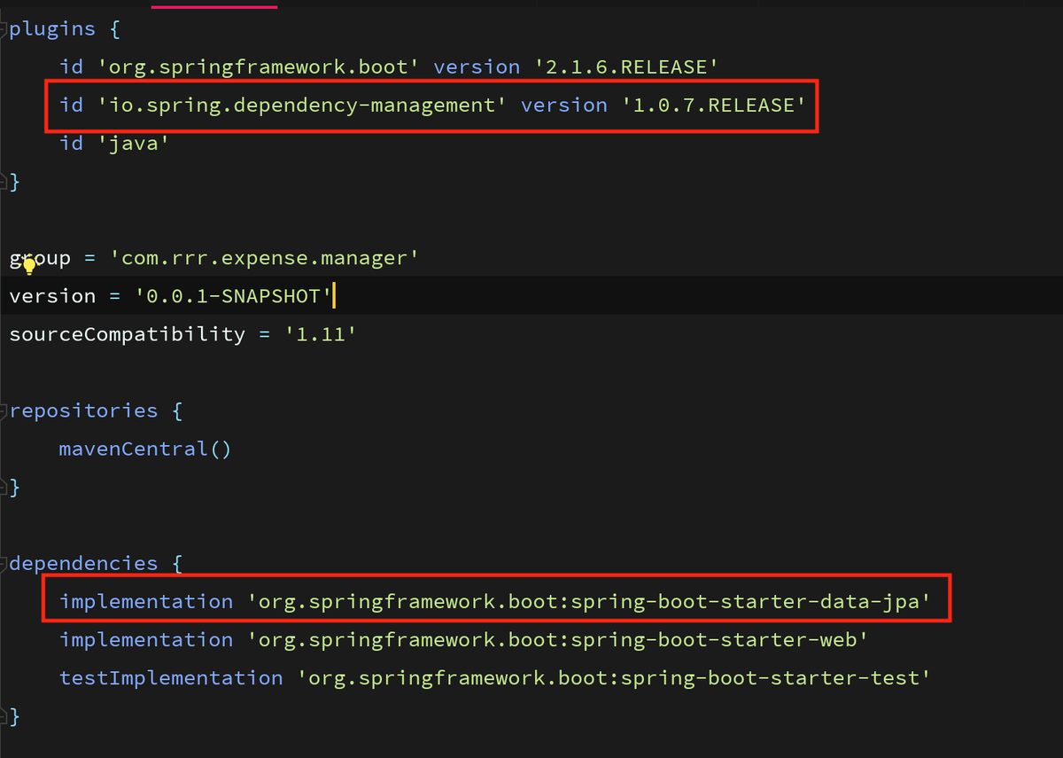
Task: Click the group value 'com.rrr.expense.manager'
Action: point(263,257)
